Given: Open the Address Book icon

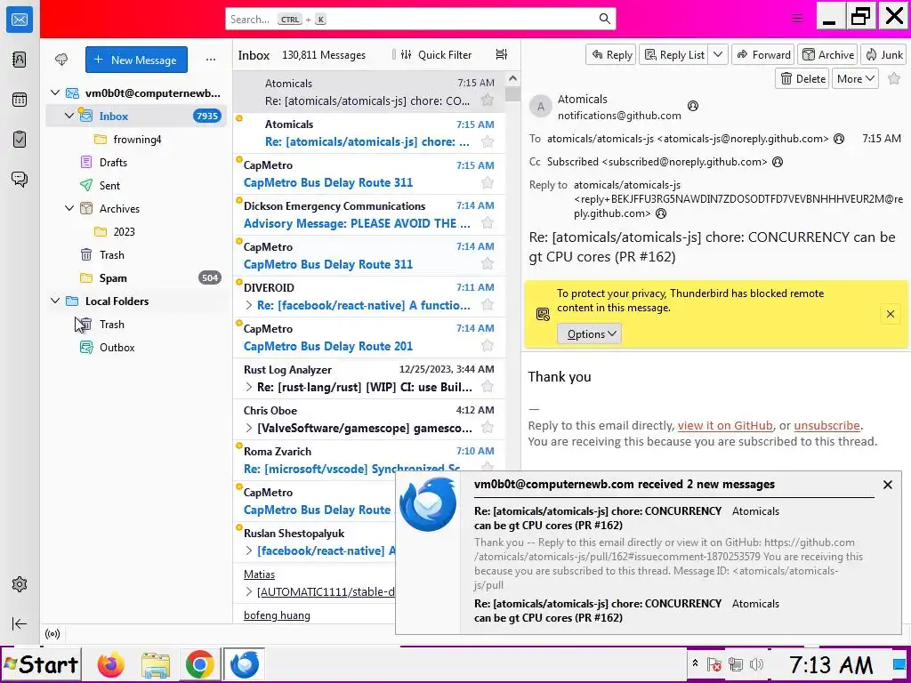Looking at the screenshot, I should click(20, 60).
